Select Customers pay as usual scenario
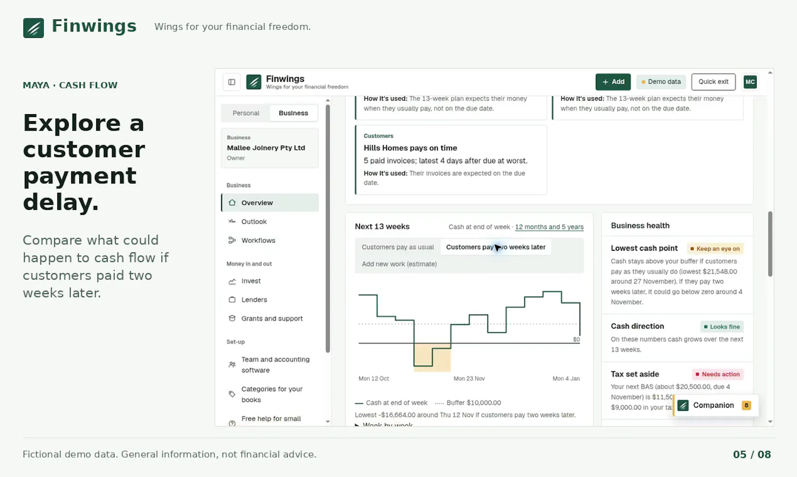The width and height of the screenshot is (797, 477). tap(398, 247)
